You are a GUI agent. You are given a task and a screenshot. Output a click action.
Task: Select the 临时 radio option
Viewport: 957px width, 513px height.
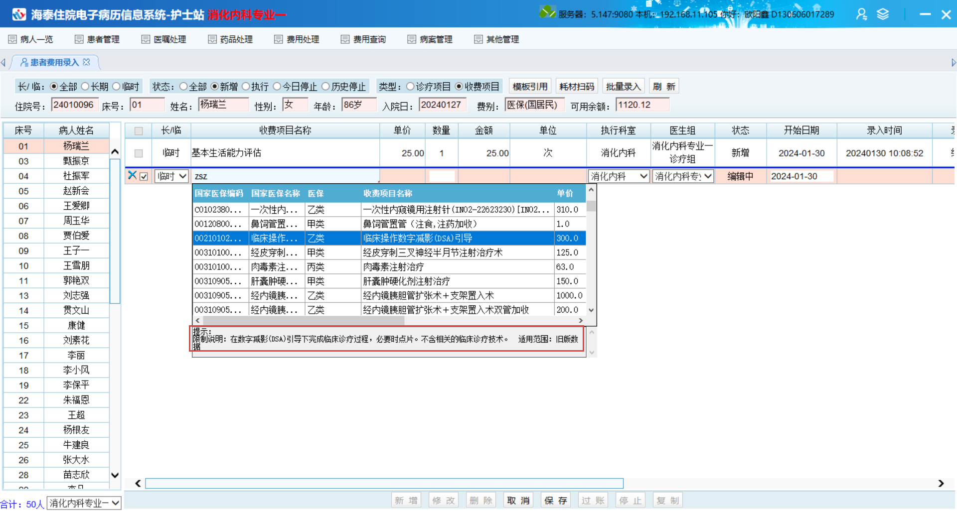pyautogui.click(x=117, y=87)
